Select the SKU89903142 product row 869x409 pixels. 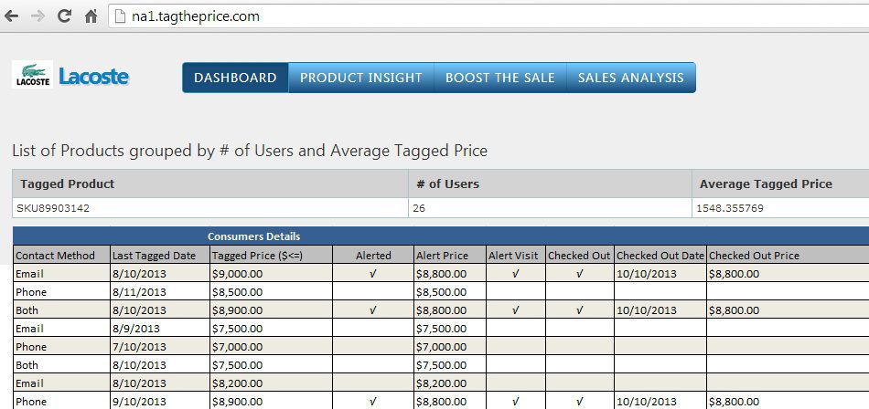[441, 208]
